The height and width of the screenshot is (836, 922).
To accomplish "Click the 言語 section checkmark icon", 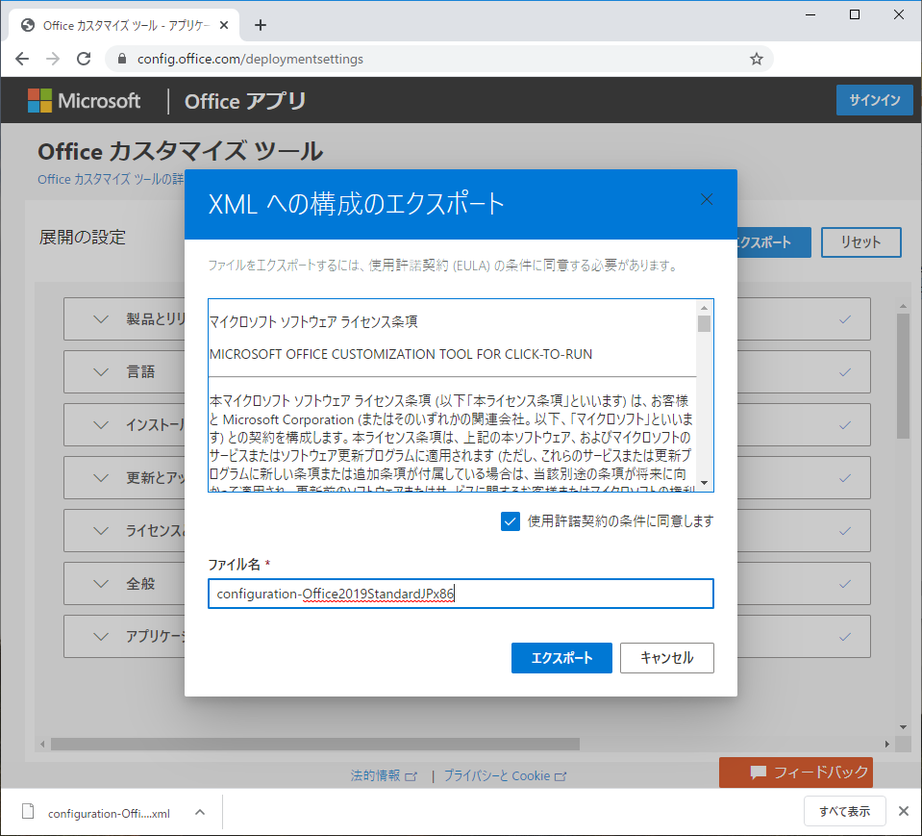I will pyautogui.click(x=845, y=372).
